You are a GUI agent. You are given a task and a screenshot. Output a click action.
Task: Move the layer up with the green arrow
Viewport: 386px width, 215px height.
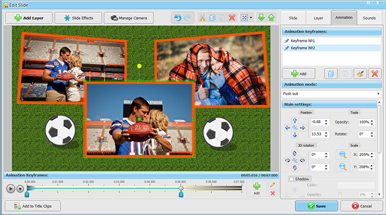271,18
